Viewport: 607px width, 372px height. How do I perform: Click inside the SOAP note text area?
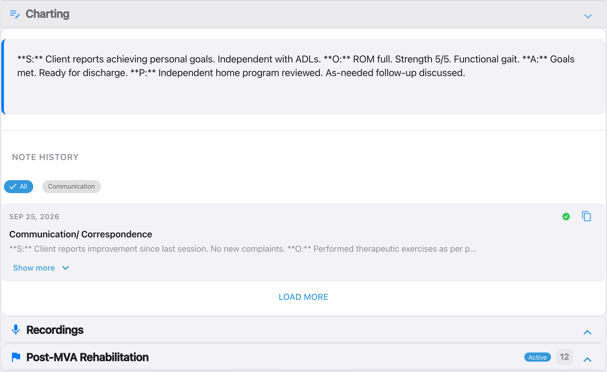tap(303, 77)
